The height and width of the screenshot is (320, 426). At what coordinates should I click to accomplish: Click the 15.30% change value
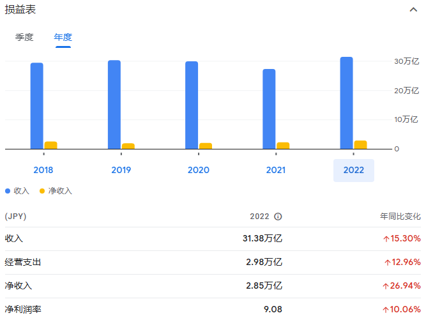pyautogui.click(x=402, y=238)
